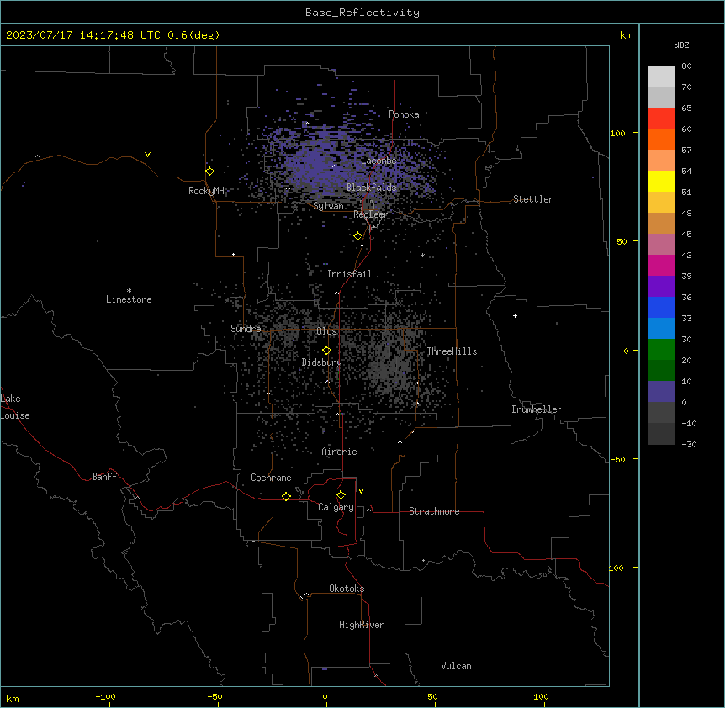725x708 pixels.
Task: Click the Drumheller city label
Action: (537, 409)
